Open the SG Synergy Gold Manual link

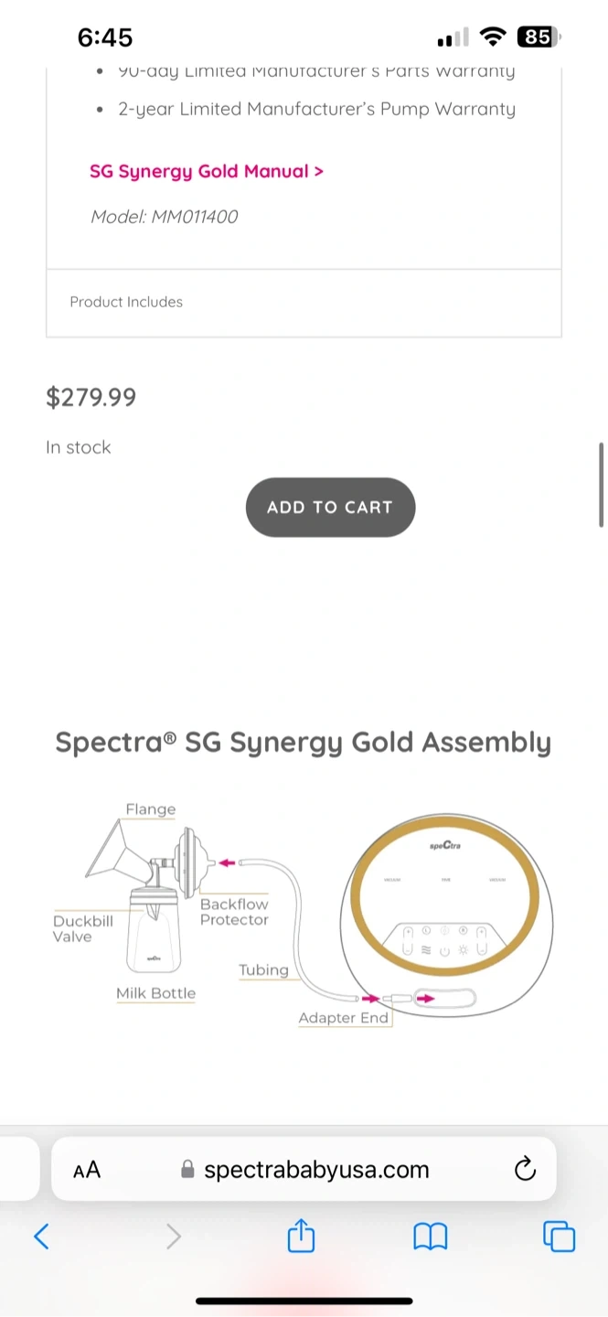point(207,171)
